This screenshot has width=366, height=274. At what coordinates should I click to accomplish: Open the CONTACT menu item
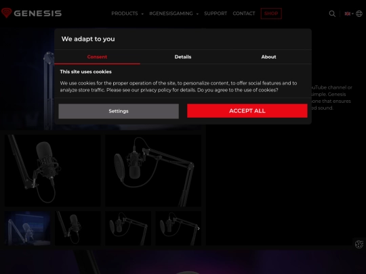pyautogui.click(x=244, y=14)
